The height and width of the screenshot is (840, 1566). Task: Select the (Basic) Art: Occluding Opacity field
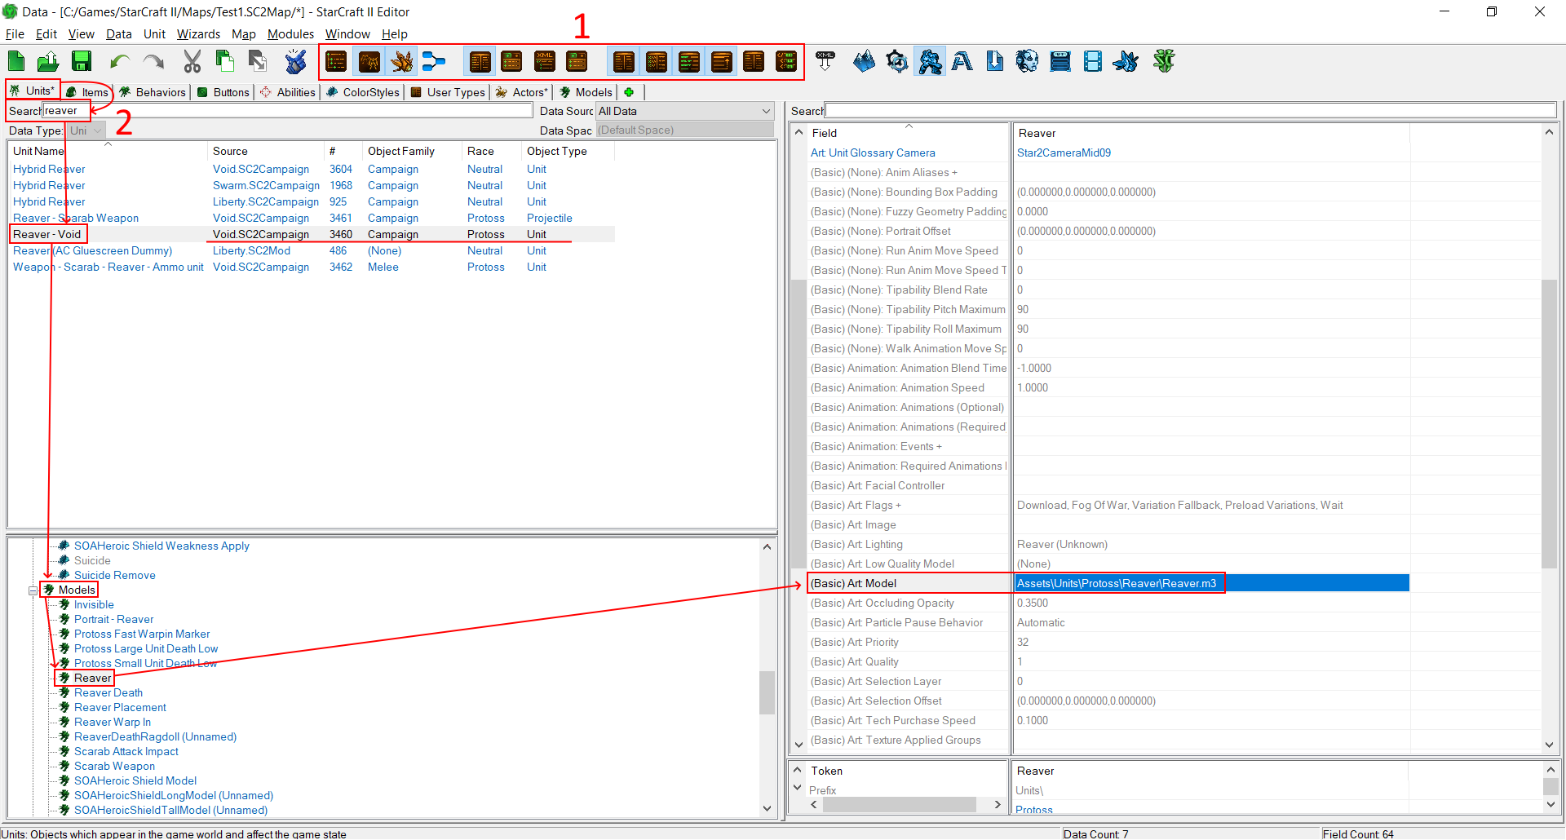click(883, 603)
